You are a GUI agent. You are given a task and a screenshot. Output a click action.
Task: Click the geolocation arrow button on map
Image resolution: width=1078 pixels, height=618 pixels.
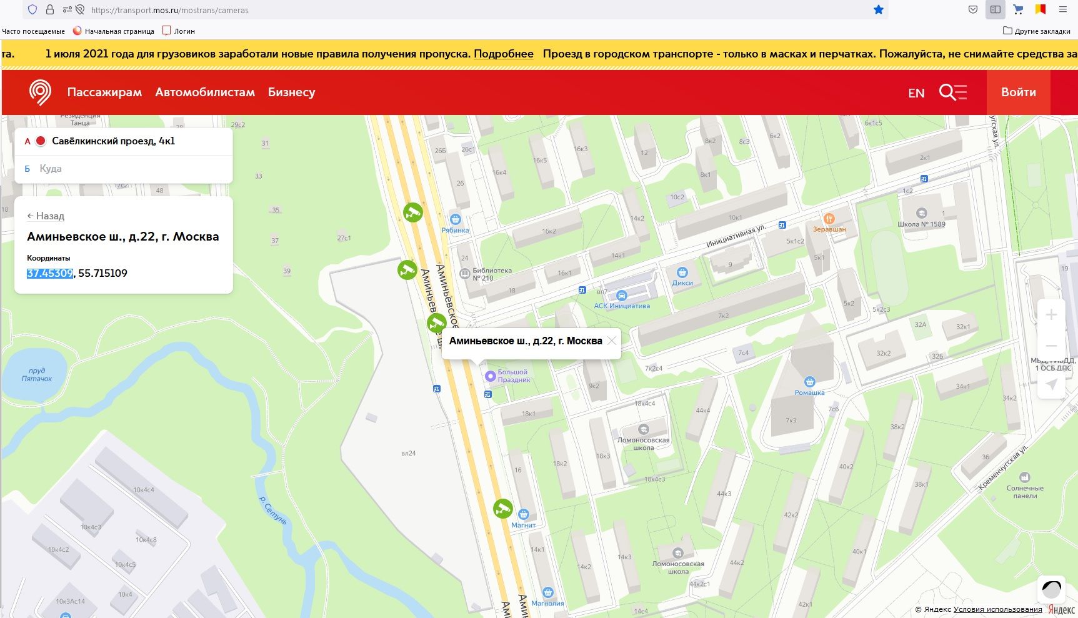1052,384
